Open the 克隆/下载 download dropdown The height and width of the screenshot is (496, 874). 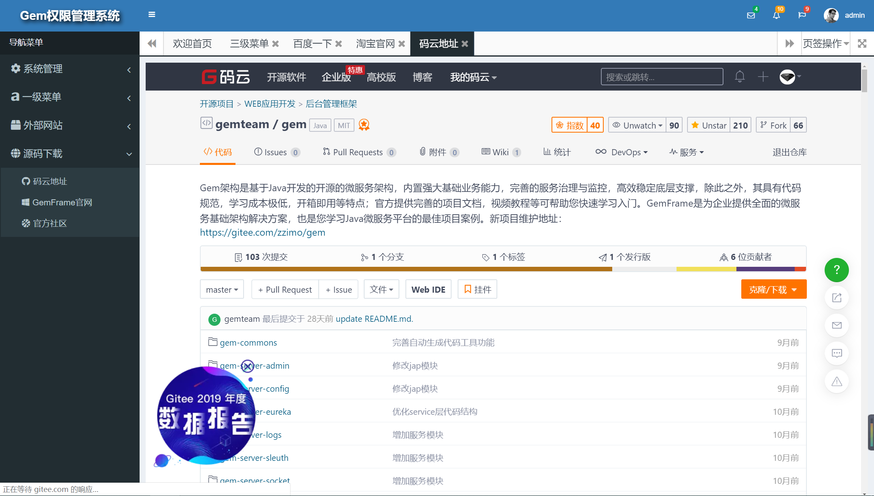point(773,289)
